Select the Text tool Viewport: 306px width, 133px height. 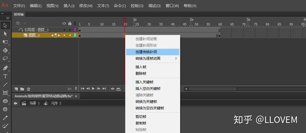[5, 76]
